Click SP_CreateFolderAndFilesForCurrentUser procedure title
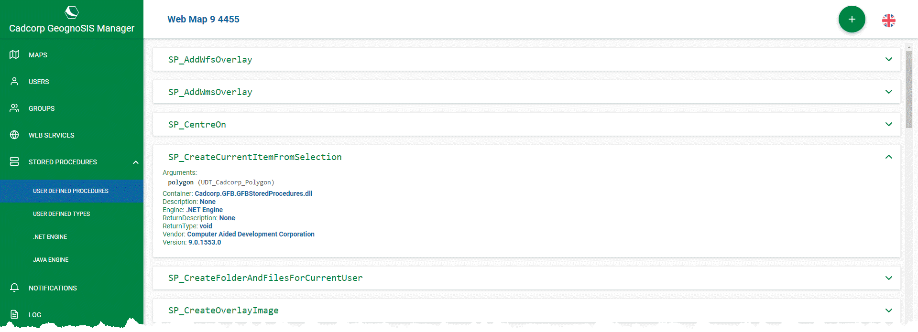Screen dimensions: 918x332 (x=265, y=278)
